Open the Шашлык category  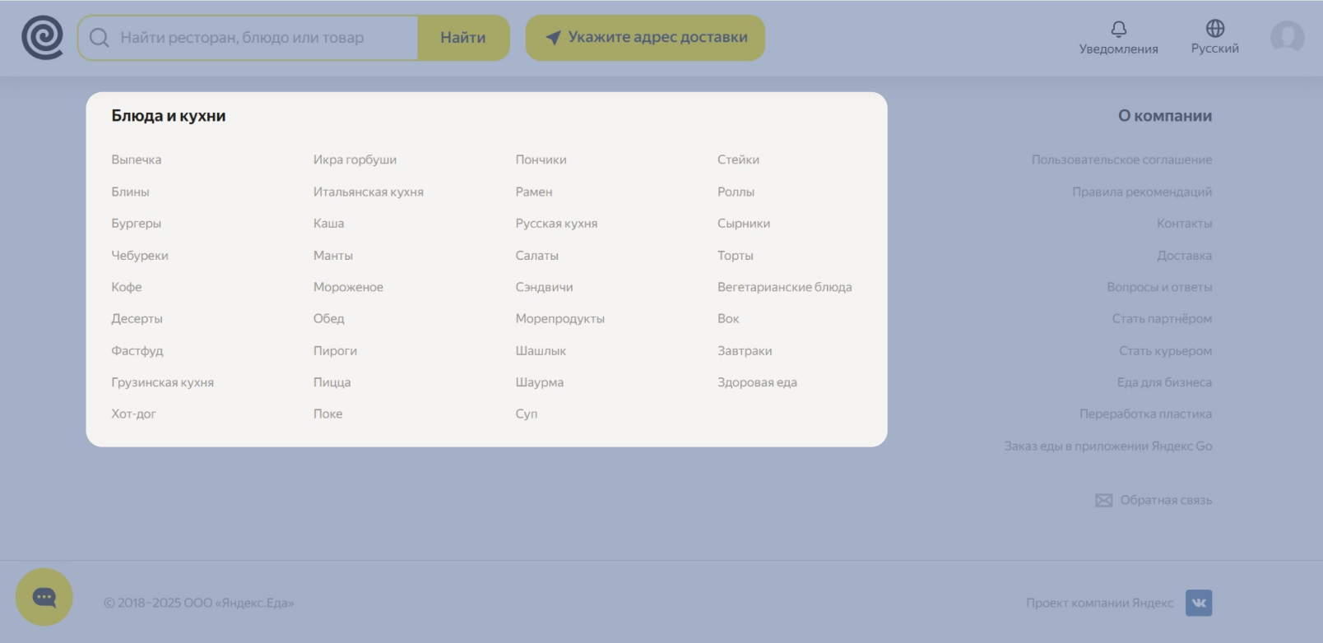coord(541,351)
